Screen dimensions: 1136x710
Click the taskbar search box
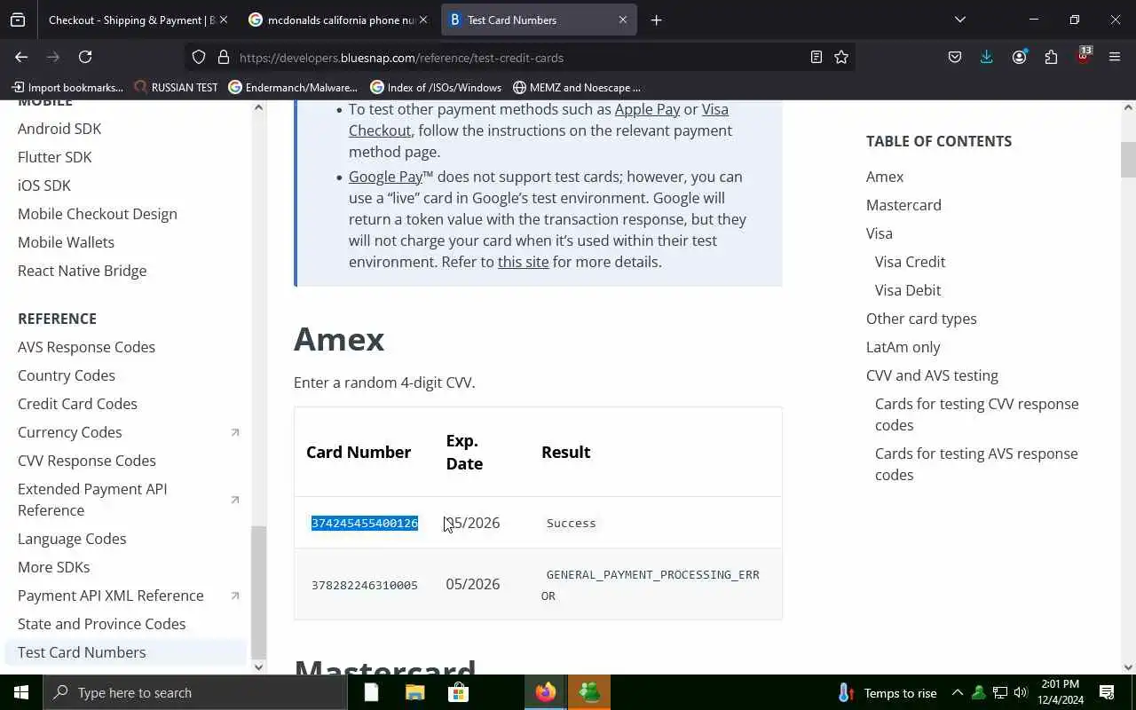195,692
